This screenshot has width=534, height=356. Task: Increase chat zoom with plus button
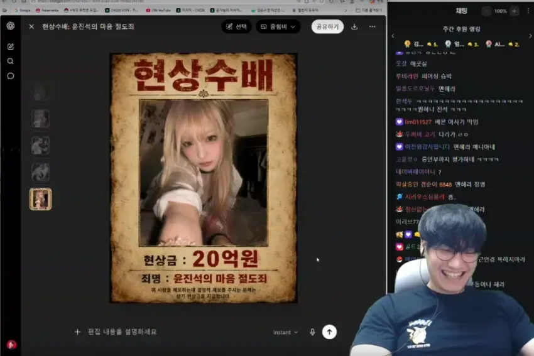point(515,11)
